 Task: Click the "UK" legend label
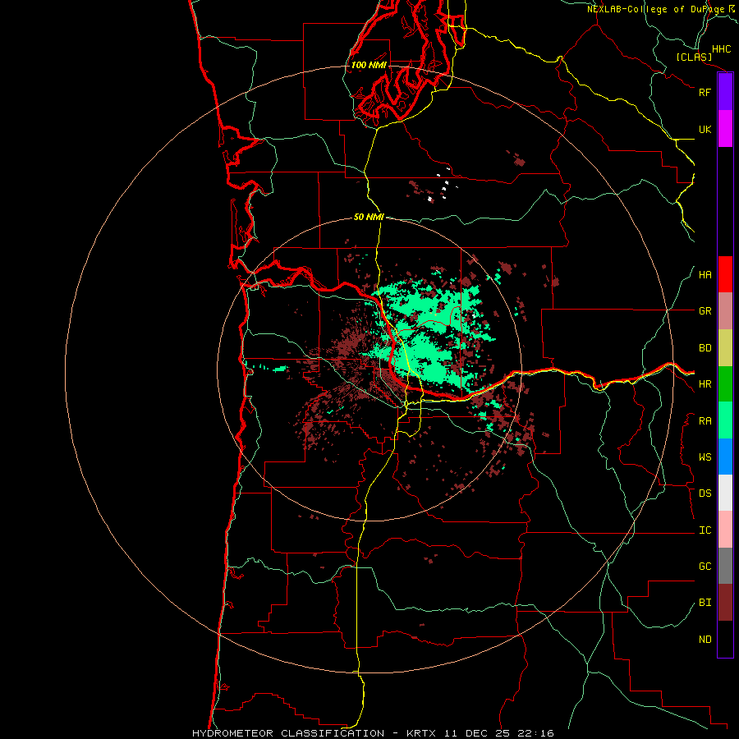point(705,129)
